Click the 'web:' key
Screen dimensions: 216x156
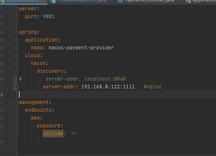click(x=36, y=118)
